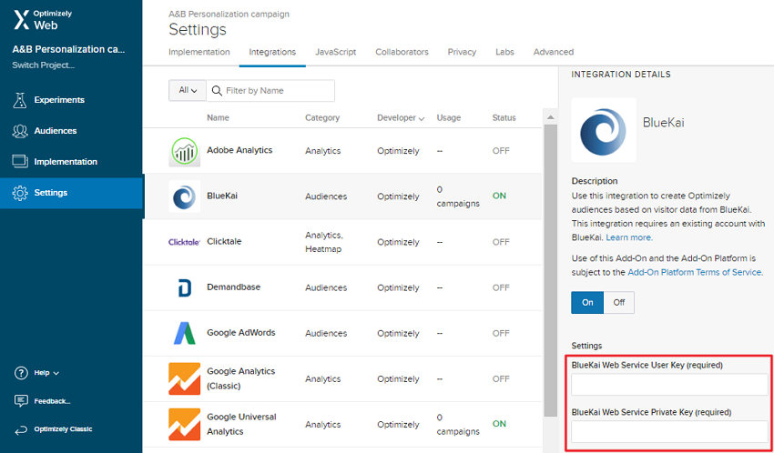Click the Usage column header

point(449,118)
